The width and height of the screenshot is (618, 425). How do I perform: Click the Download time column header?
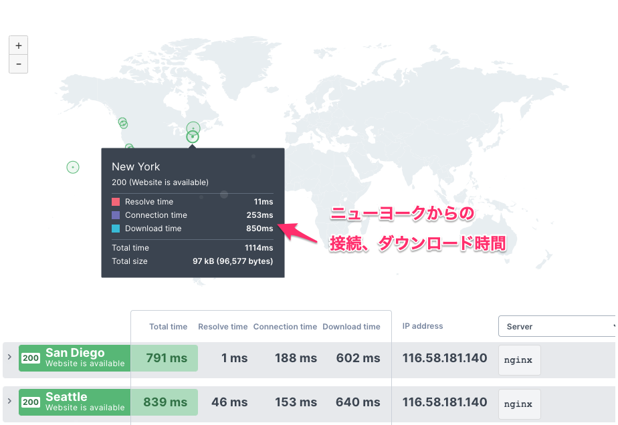pyautogui.click(x=351, y=327)
